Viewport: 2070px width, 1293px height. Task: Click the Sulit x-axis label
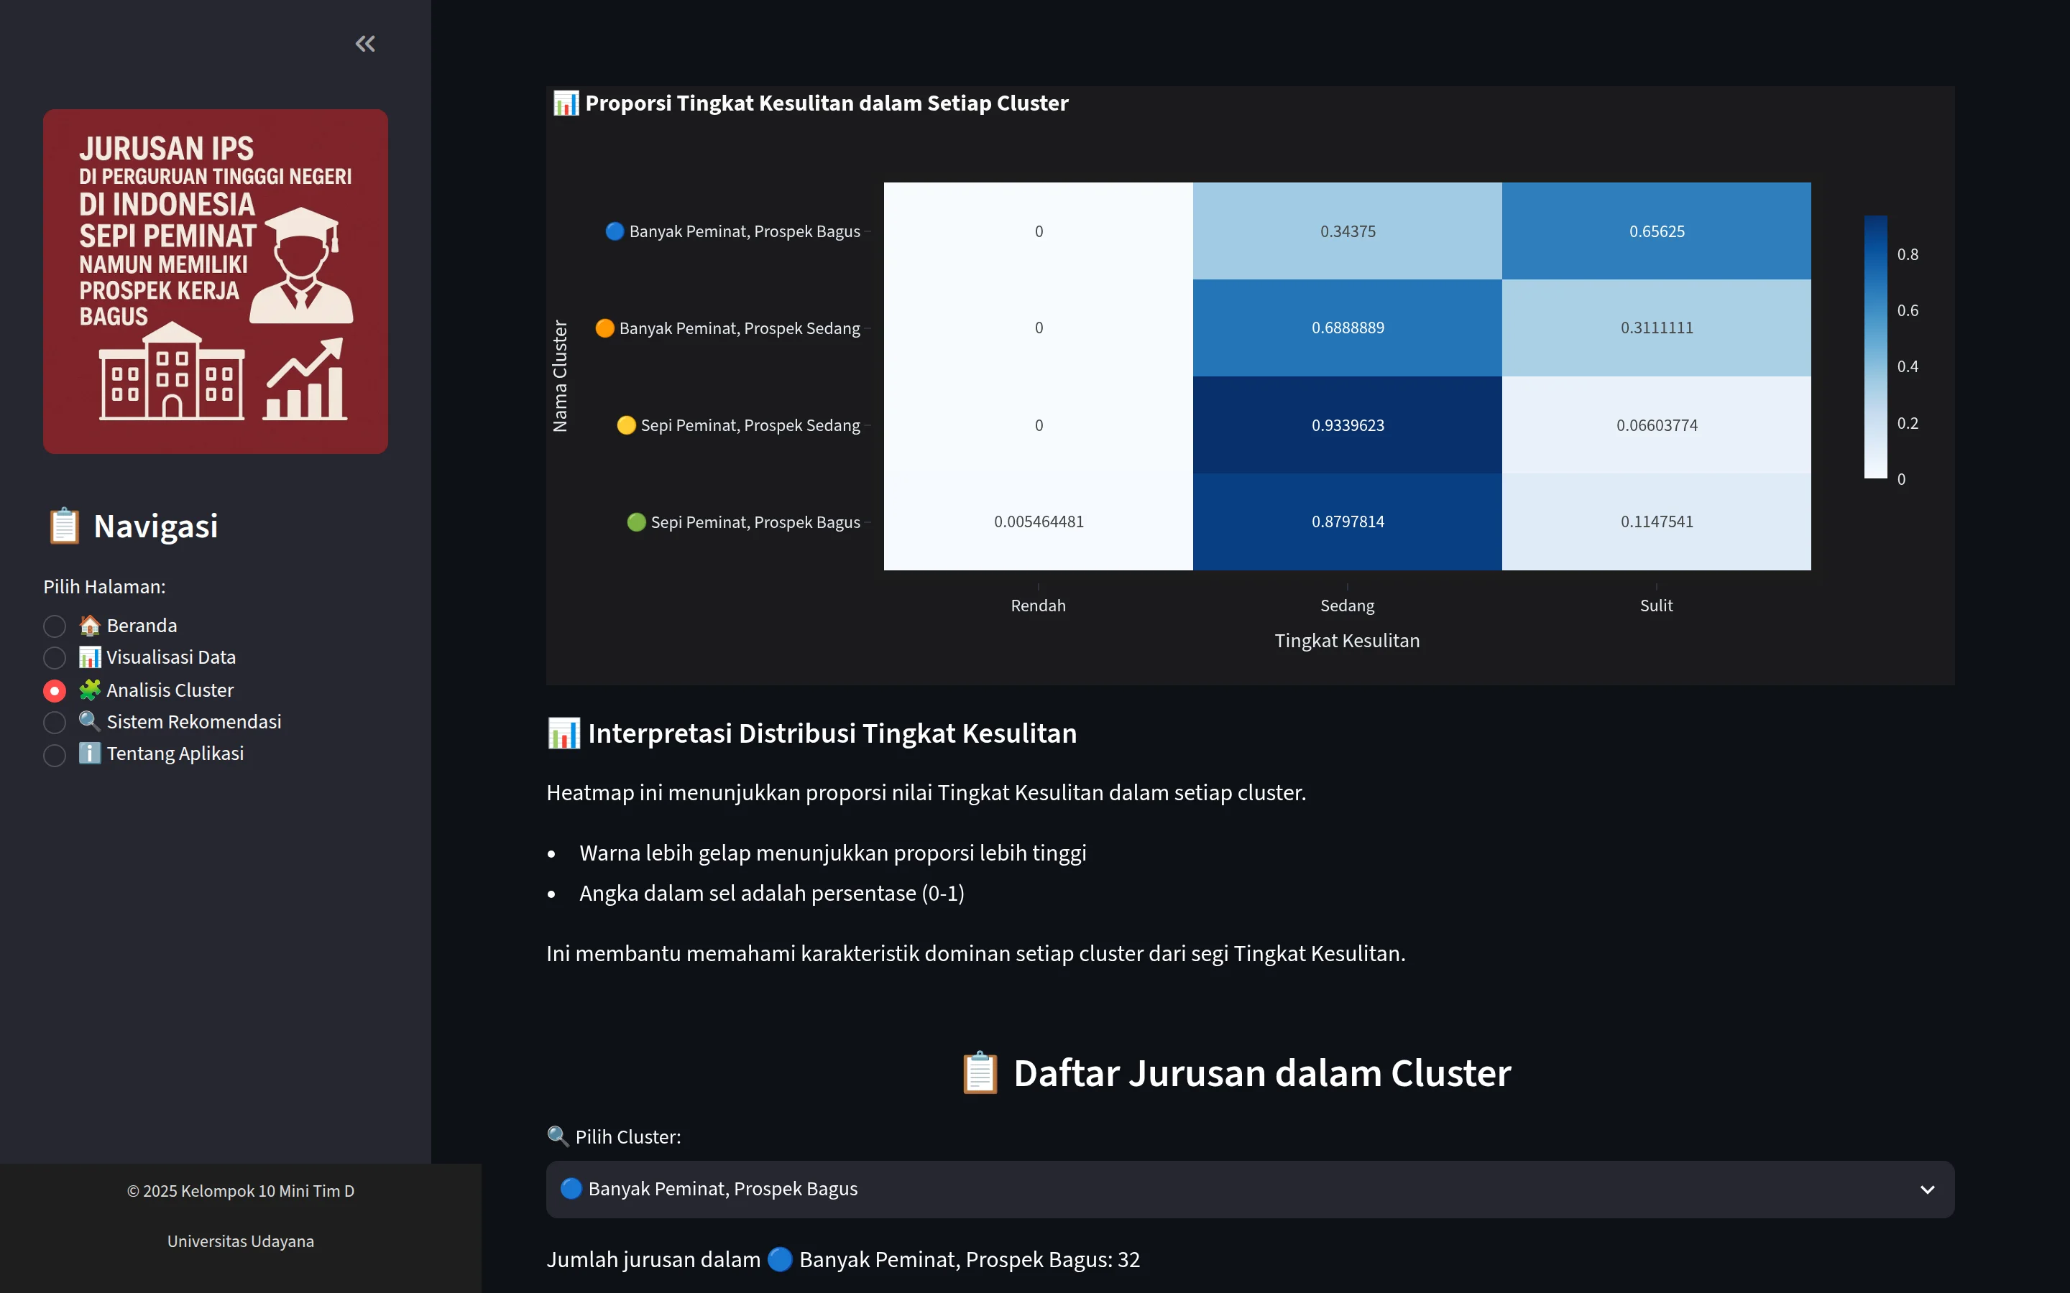(x=1656, y=606)
